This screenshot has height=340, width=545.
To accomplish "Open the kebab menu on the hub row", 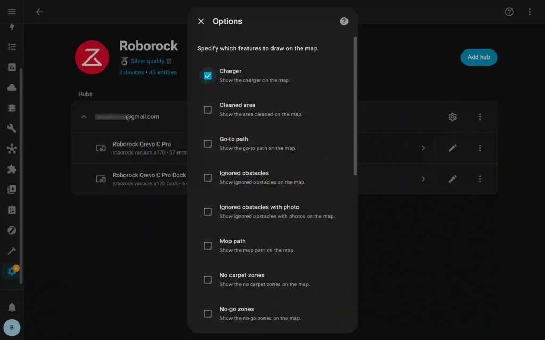I will [480, 117].
